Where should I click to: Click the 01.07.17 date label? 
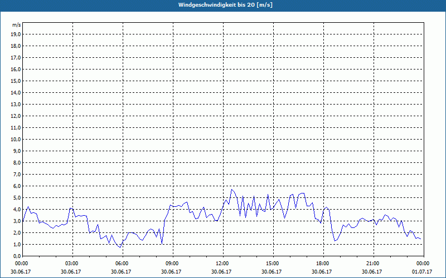422,271
